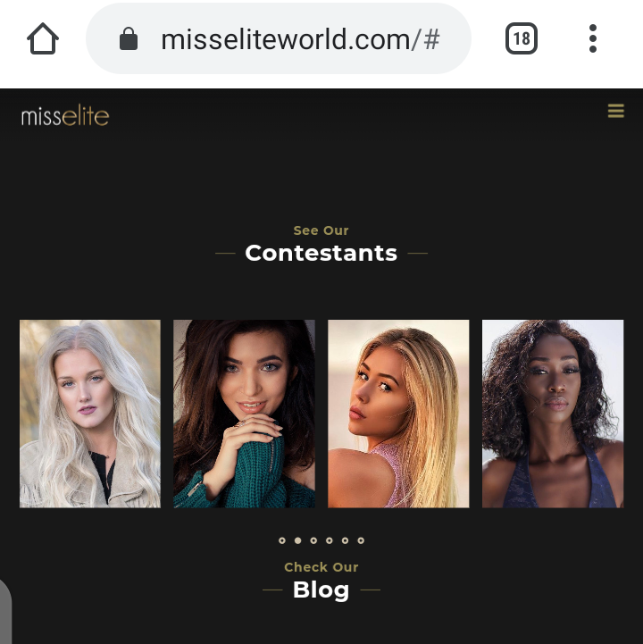Open the blonde contestant in beige coat photo
This screenshot has width=643, height=644.
90,414
